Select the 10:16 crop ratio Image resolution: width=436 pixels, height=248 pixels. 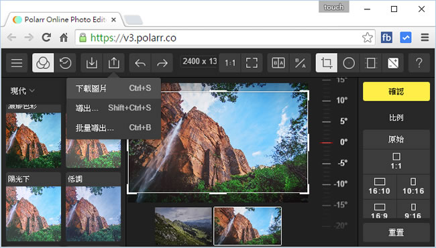pyautogui.click(x=413, y=186)
